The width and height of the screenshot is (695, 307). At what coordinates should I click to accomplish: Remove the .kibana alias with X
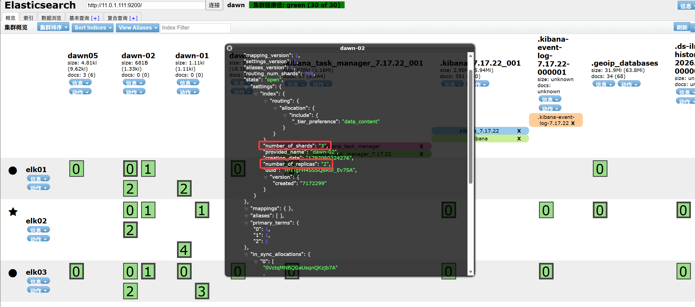click(519, 138)
